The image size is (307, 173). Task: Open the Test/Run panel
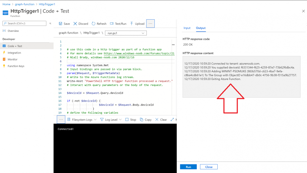click(118, 24)
